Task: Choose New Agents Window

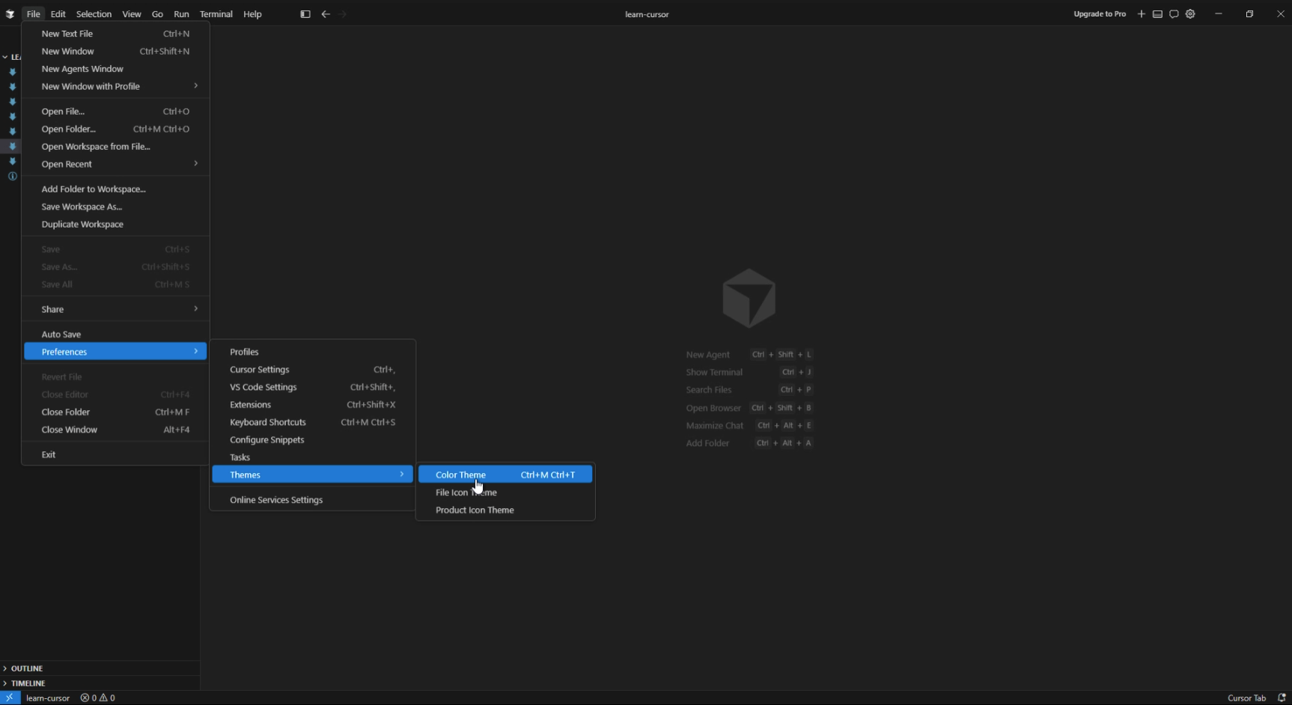Action: coord(115,69)
